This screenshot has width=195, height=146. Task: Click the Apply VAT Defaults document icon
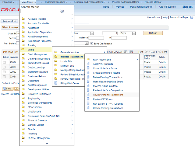point(88,64)
